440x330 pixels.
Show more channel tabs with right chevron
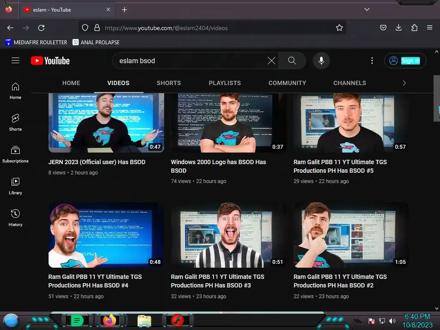[404, 83]
